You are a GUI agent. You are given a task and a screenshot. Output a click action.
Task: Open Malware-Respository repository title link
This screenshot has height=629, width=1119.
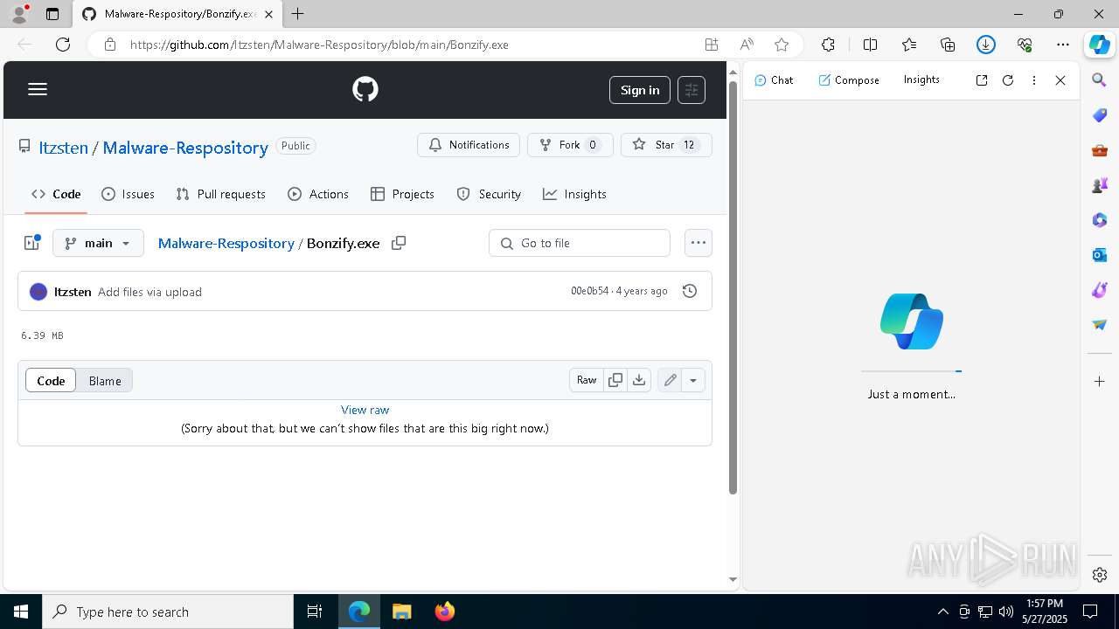(x=185, y=148)
